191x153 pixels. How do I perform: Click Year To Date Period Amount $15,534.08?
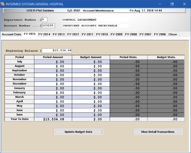[53, 119]
